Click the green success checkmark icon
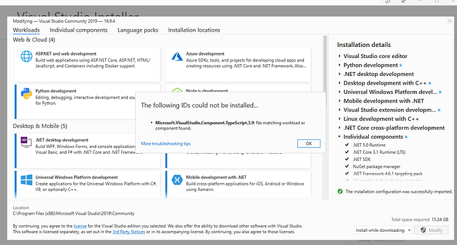The height and width of the screenshot is (245, 457). tap(340, 192)
